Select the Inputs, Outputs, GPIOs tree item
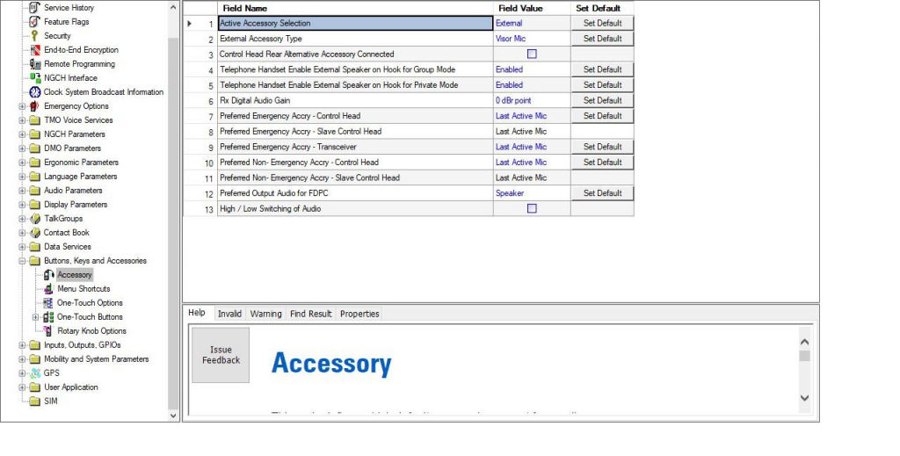Image resolution: width=900 pixels, height=456 pixels. [x=82, y=344]
